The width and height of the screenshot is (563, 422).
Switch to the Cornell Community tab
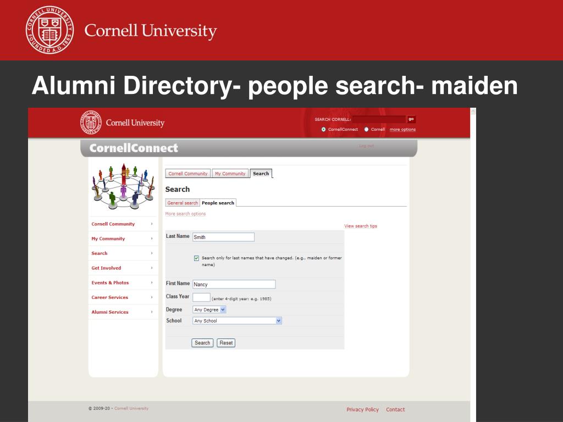point(188,173)
